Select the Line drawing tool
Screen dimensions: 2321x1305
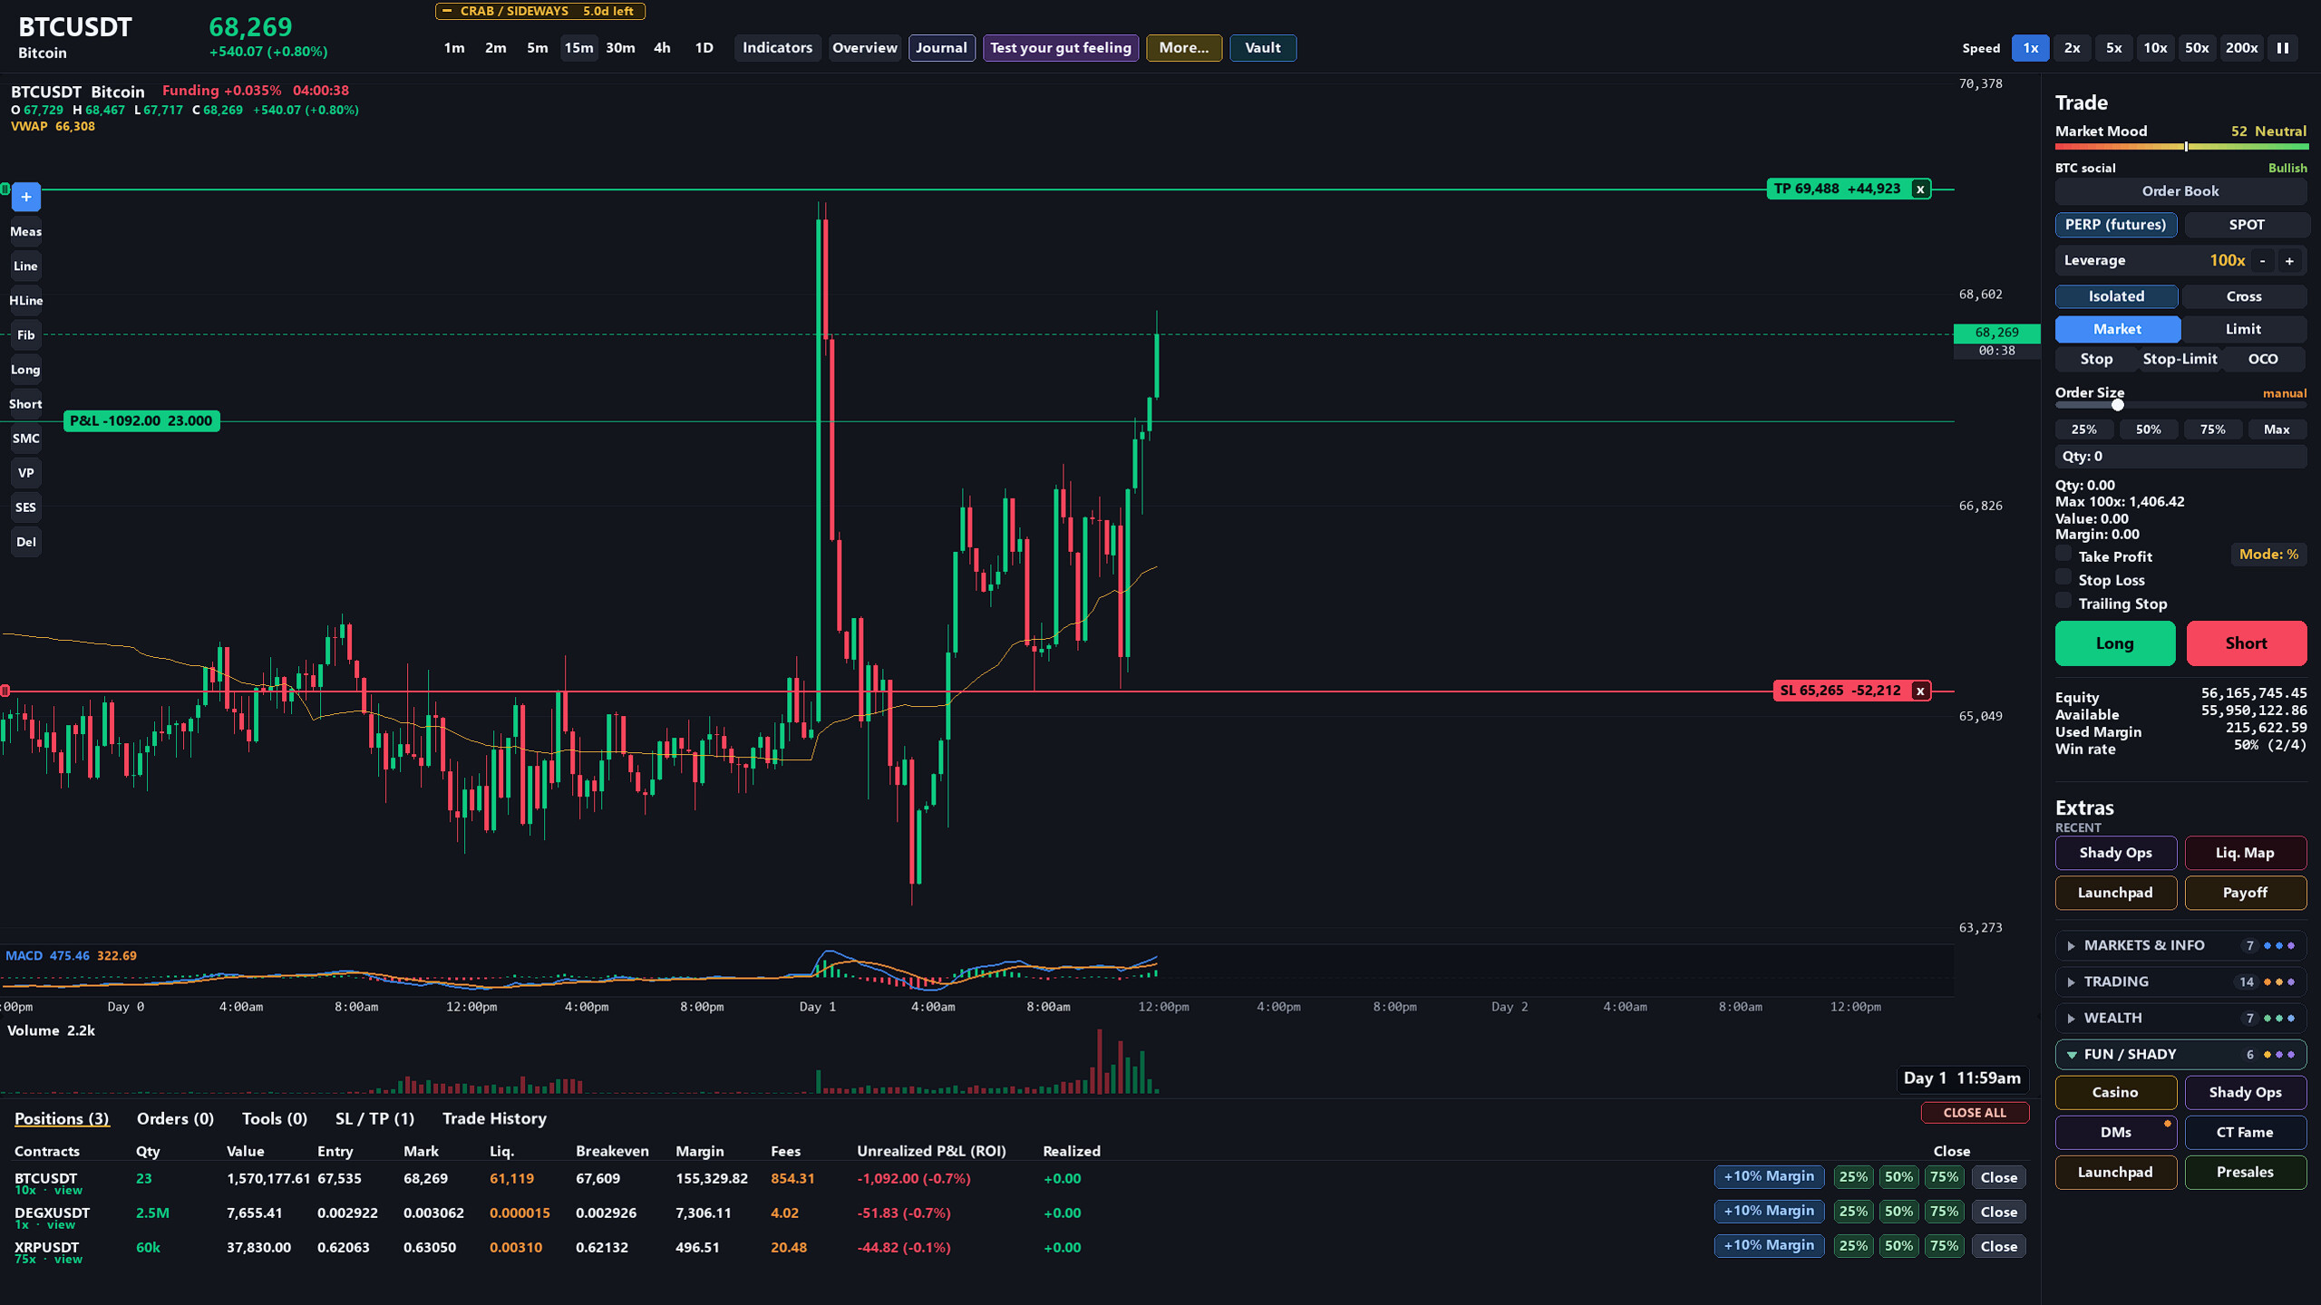pyautogui.click(x=25, y=266)
